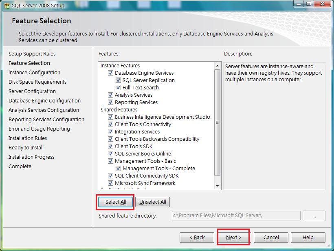Click the SQL Server Setup title bar icon
This screenshot has width=334, height=251.
click(7, 6)
